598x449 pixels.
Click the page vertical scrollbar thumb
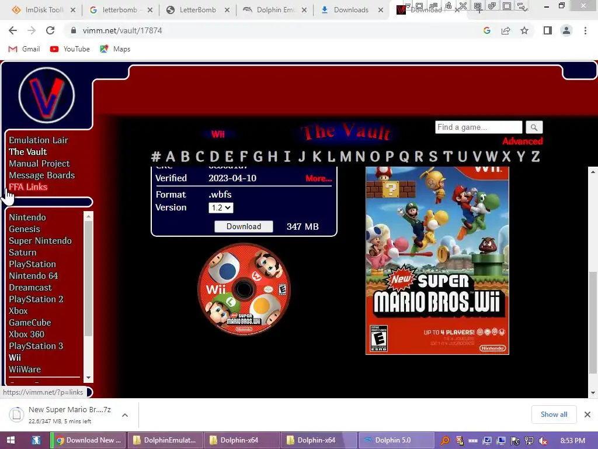tap(593, 322)
